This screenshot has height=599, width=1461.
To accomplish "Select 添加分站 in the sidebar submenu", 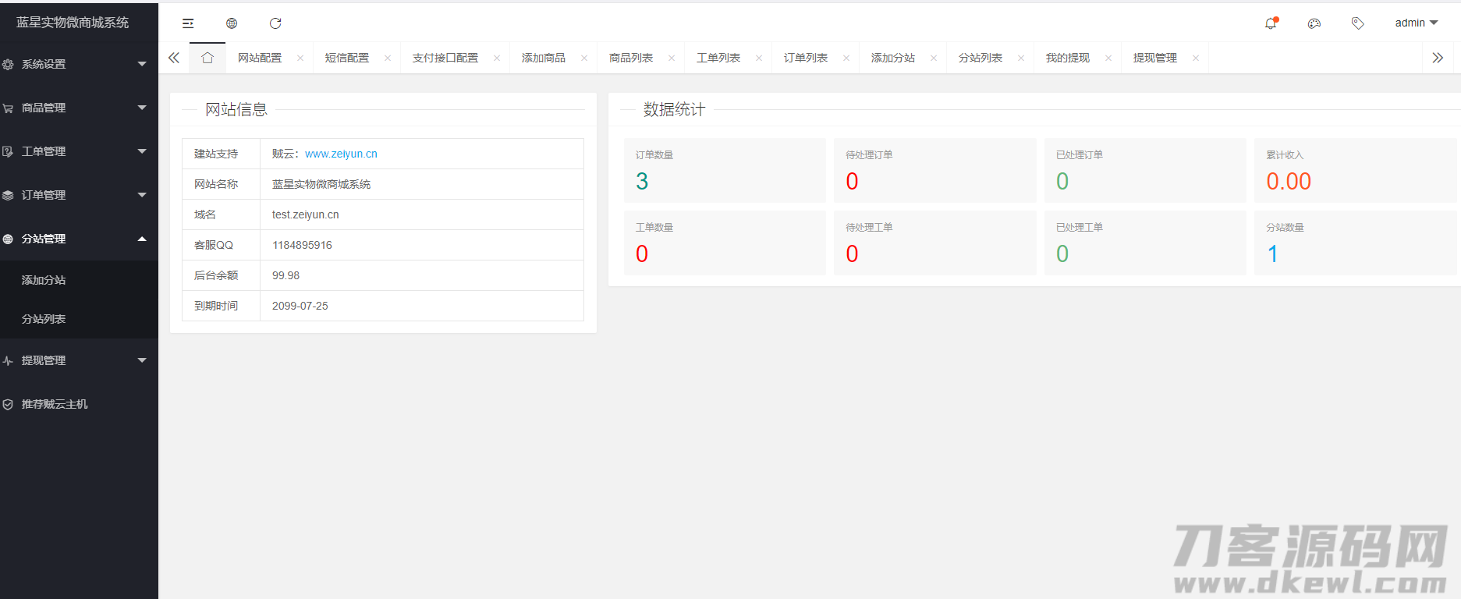I will [x=44, y=280].
